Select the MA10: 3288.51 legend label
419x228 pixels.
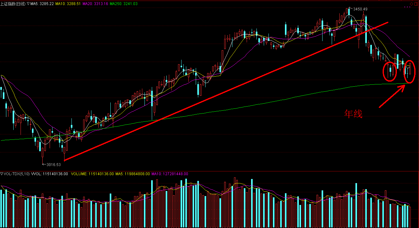67,4
